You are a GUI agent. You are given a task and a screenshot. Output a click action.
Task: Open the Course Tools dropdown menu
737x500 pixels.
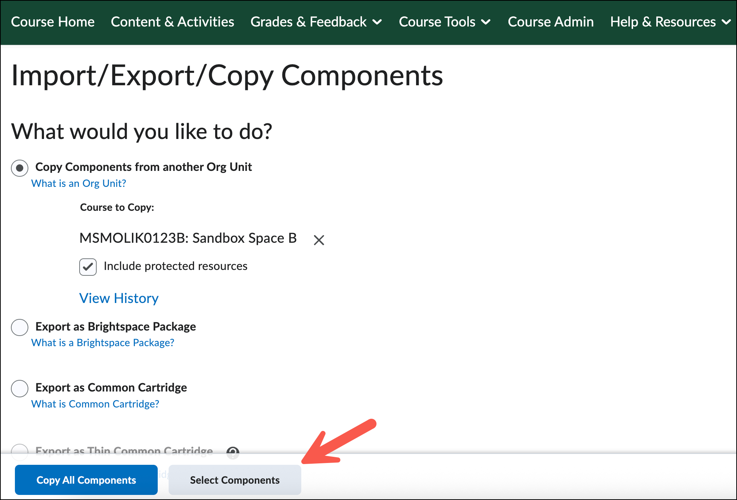click(444, 22)
